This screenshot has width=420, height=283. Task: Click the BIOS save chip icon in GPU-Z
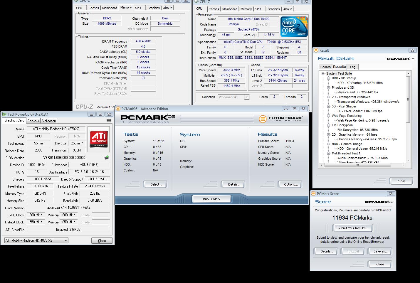106,158
